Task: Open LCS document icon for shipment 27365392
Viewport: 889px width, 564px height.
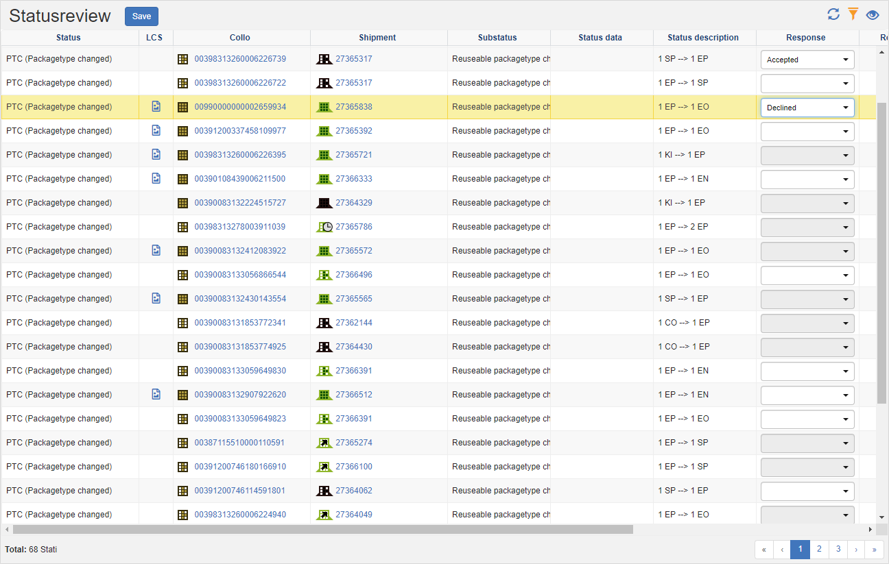Action: [x=156, y=131]
